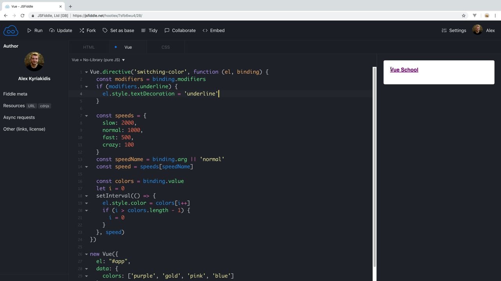The width and height of the screenshot is (501, 281).
Task: Click the URL badge next to Resources
Action: pos(31,106)
